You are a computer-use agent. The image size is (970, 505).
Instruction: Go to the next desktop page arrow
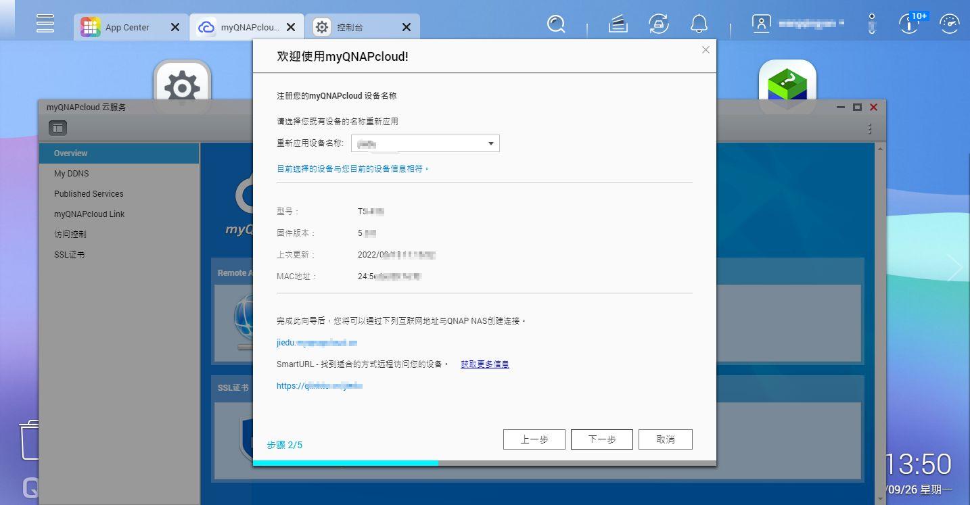pyautogui.click(x=955, y=268)
